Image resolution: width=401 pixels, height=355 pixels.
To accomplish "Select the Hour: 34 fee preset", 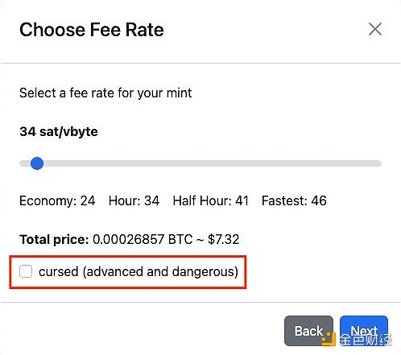I will point(134,200).
